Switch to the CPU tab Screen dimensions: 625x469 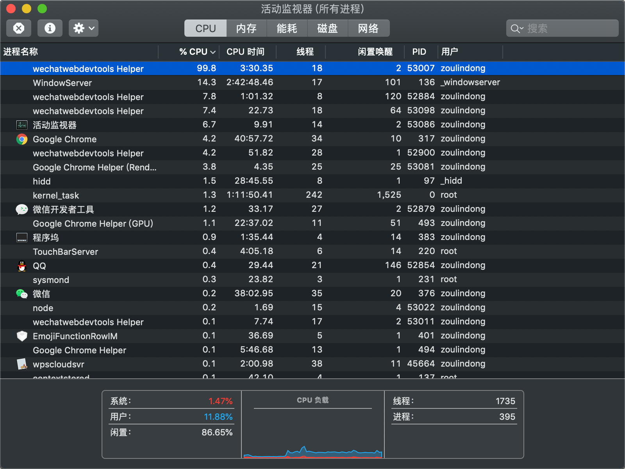205,28
